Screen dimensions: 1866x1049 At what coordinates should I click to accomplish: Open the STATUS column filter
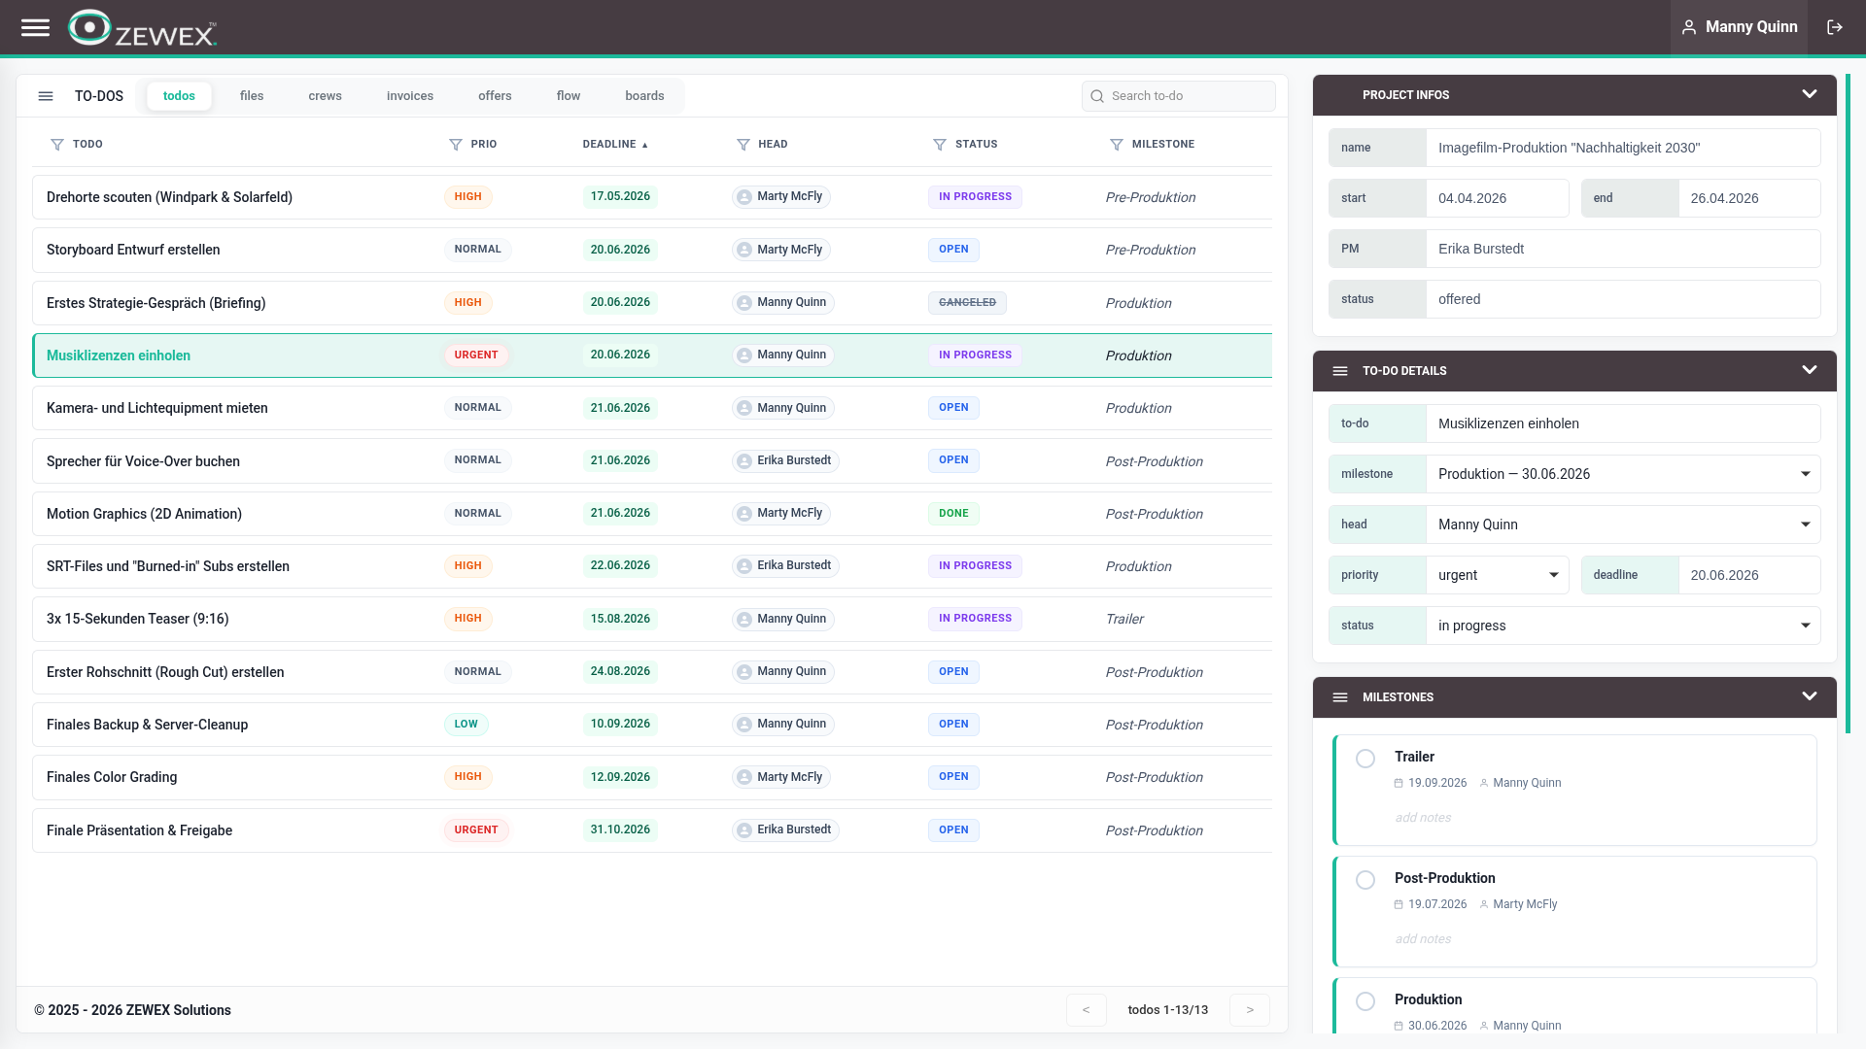940,145
